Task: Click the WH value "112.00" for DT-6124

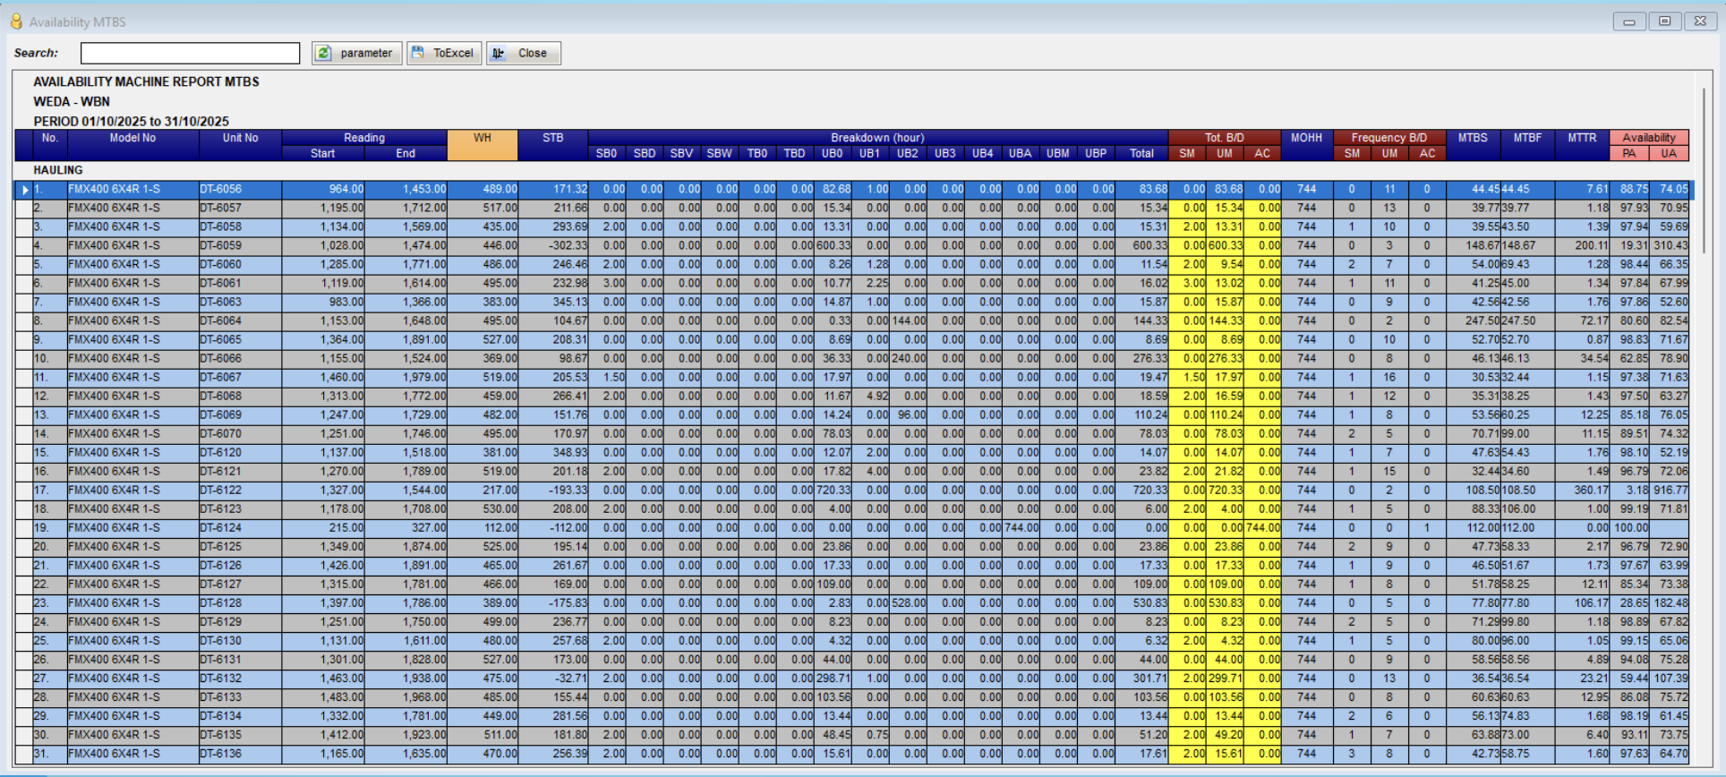Action: (x=483, y=527)
